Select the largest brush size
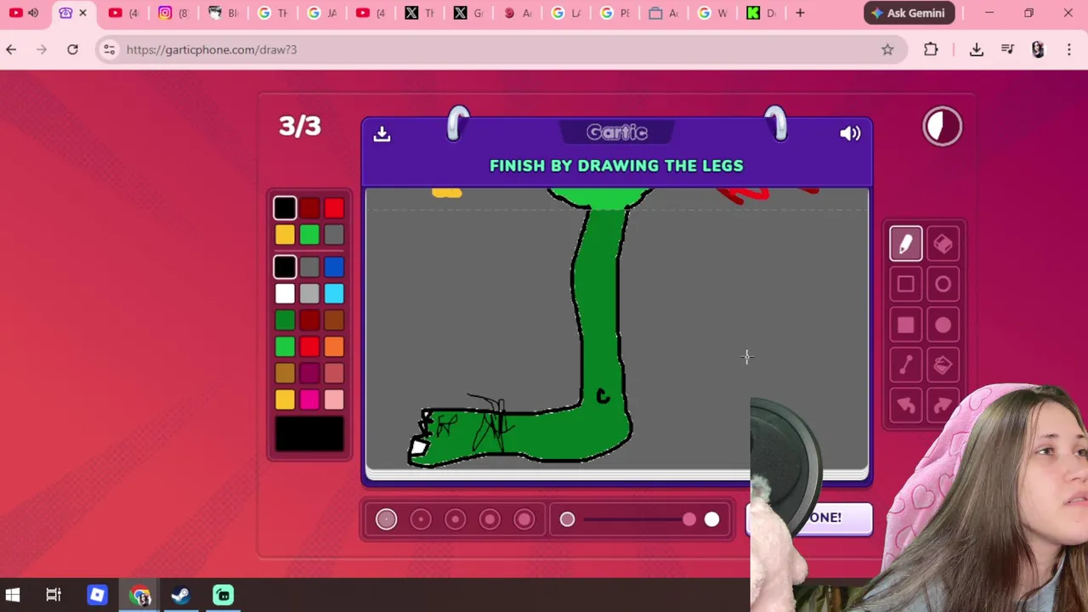1088x612 pixels. click(x=524, y=519)
